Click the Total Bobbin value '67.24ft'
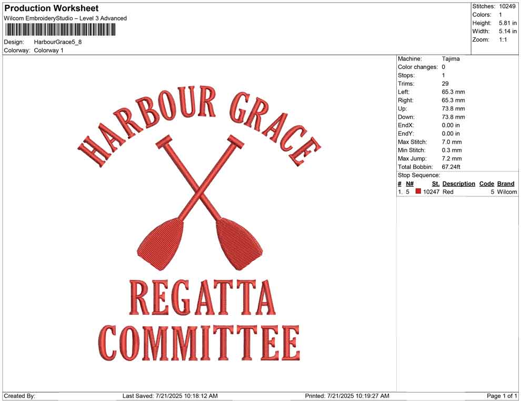 click(x=451, y=167)
